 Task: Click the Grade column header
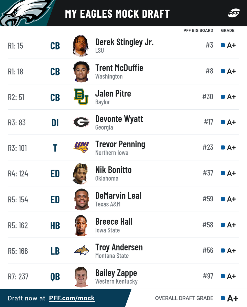228,30
